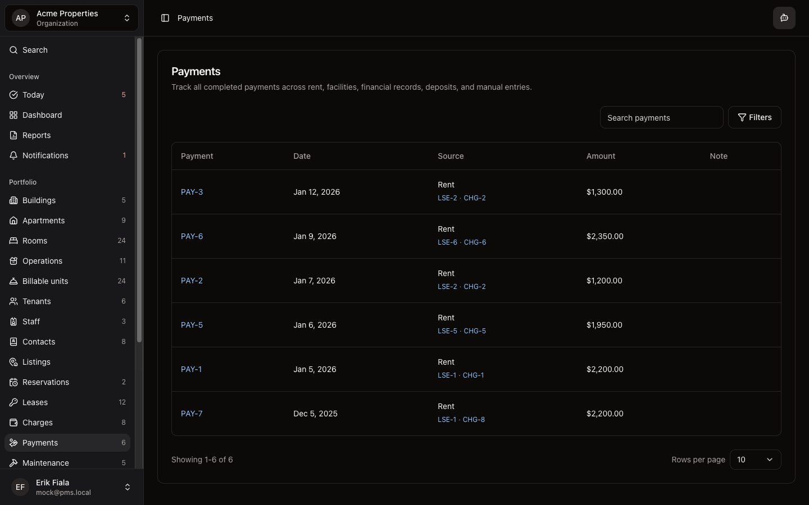This screenshot has height=505, width=809.
Task: Open the Rows per page dropdown
Action: pos(755,460)
